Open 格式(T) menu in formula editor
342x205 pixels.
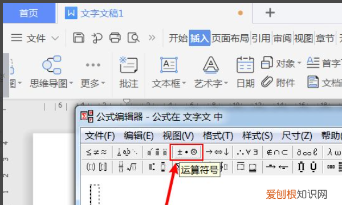click(x=218, y=136)
